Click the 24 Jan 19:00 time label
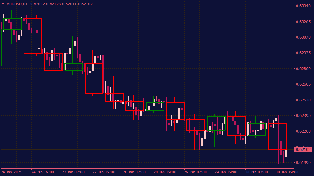 [x=43, y=172]
